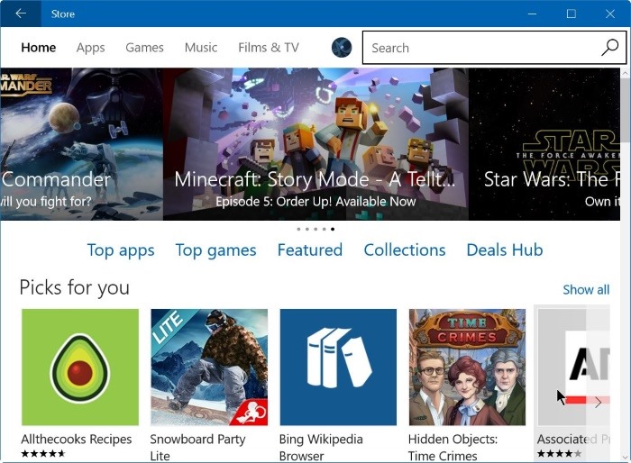Open the Music tab
The height and width of the screenshot is (463, 631).
pos(201,48)
